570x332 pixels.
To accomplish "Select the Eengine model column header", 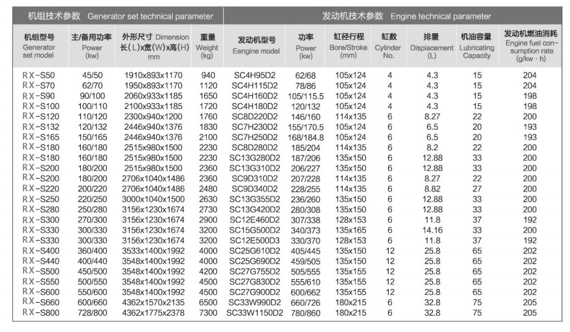I will pyautogui.click(x=256, y=46).
